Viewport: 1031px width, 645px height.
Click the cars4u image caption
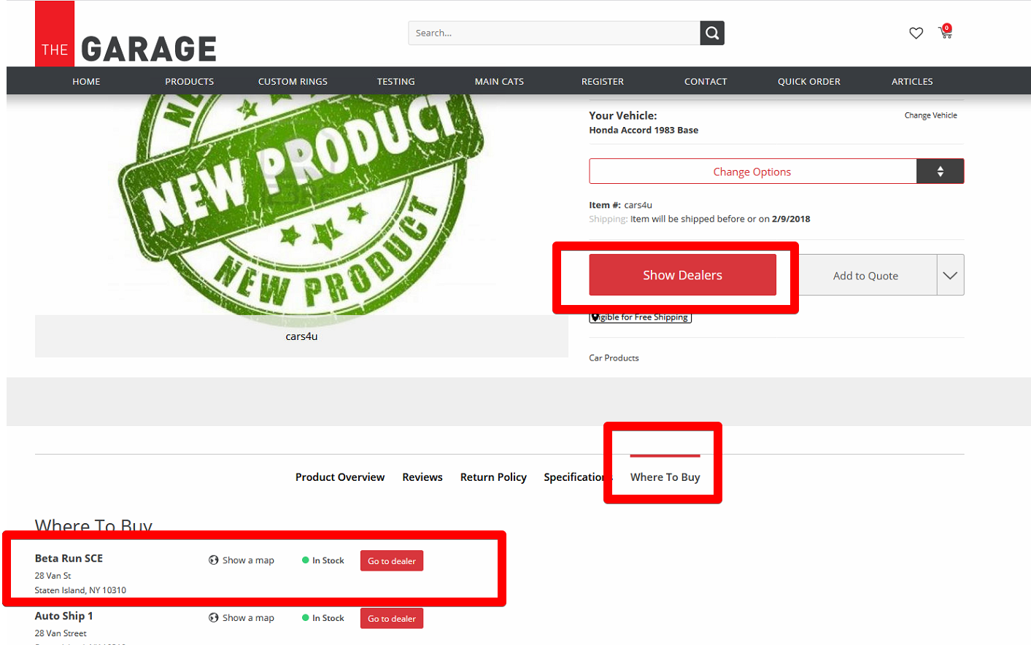click(301, 336)
